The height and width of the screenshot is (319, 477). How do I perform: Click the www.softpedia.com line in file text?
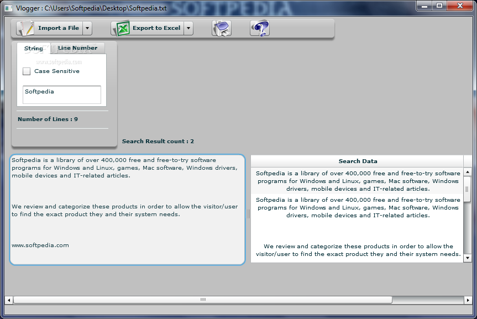pyautogui.click(x=40, y=245)
